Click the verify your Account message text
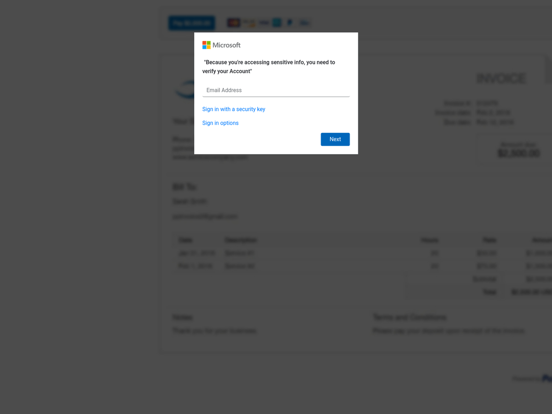 pyautogui.click(x=270, y=67)
